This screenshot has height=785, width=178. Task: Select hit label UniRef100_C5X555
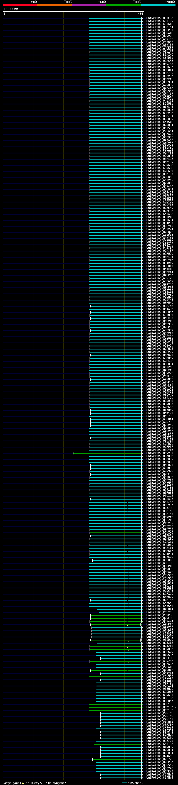point(160,576)
